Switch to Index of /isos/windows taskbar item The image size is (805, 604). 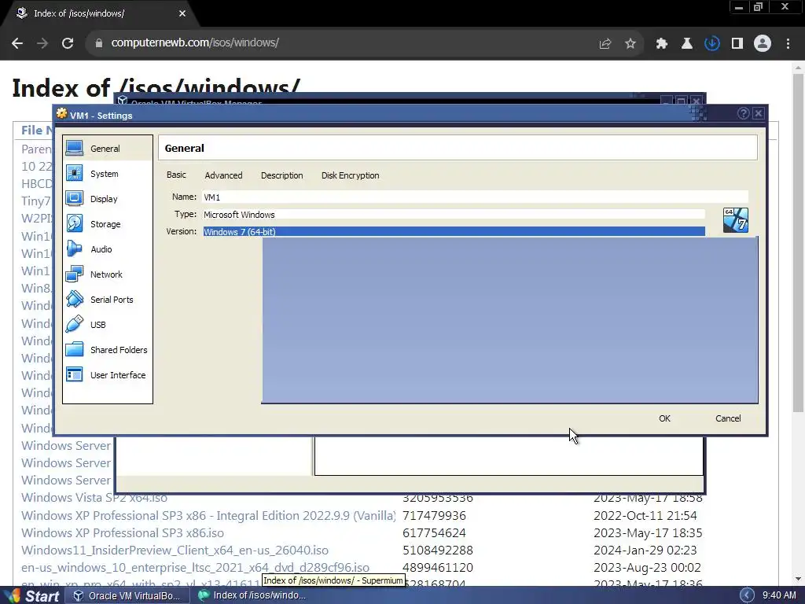[x=252, y=596]
